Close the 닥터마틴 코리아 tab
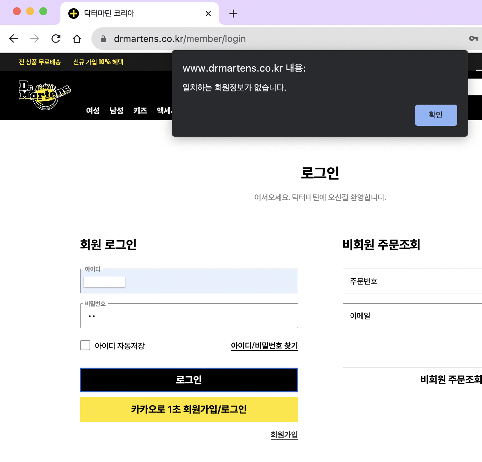The image size is (482, 462). coord(208,14)
